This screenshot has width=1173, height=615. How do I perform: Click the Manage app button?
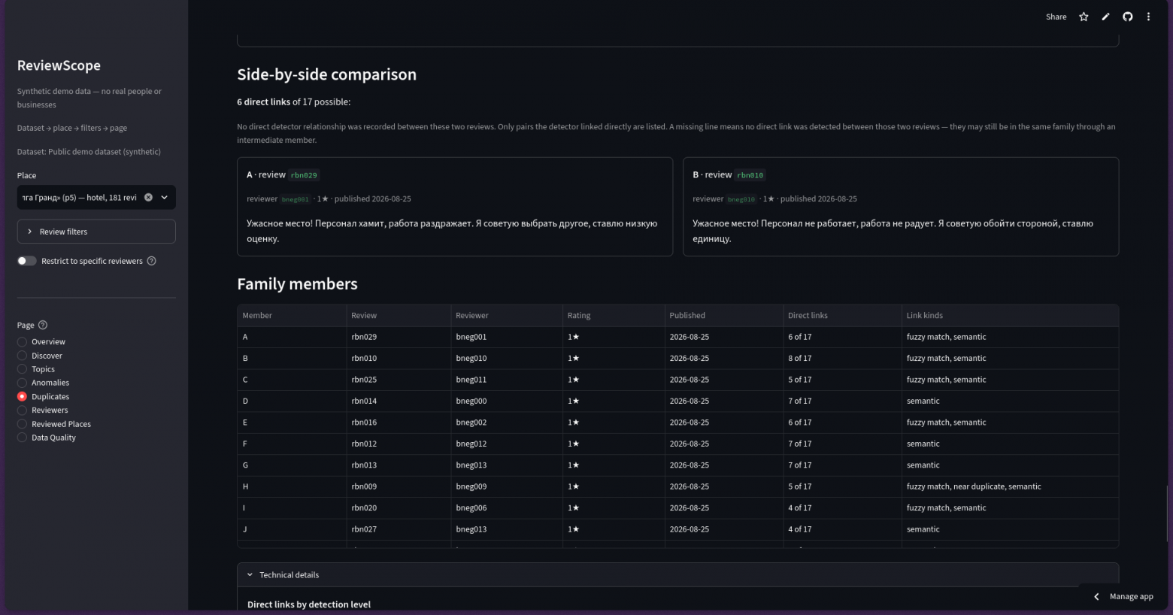(1124, 596)
